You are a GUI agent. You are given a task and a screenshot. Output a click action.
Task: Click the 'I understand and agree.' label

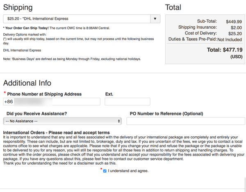pos(128,171)
